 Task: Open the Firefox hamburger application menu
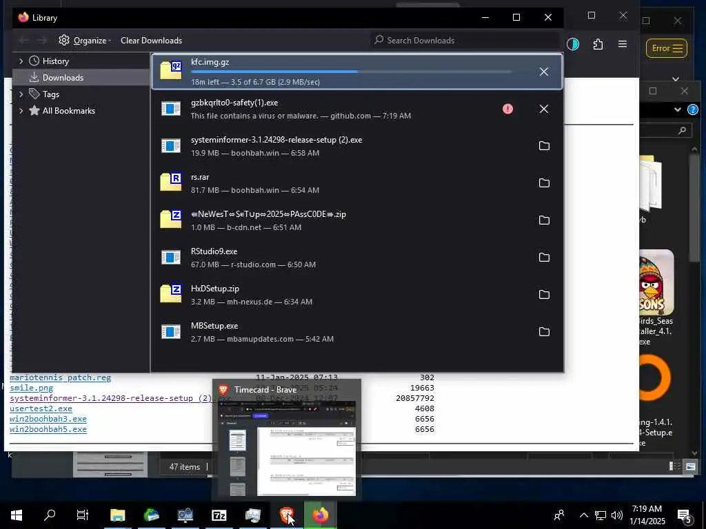tap(623, 44)
